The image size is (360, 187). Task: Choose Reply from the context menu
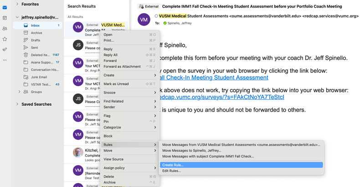(x=130, y=49)
